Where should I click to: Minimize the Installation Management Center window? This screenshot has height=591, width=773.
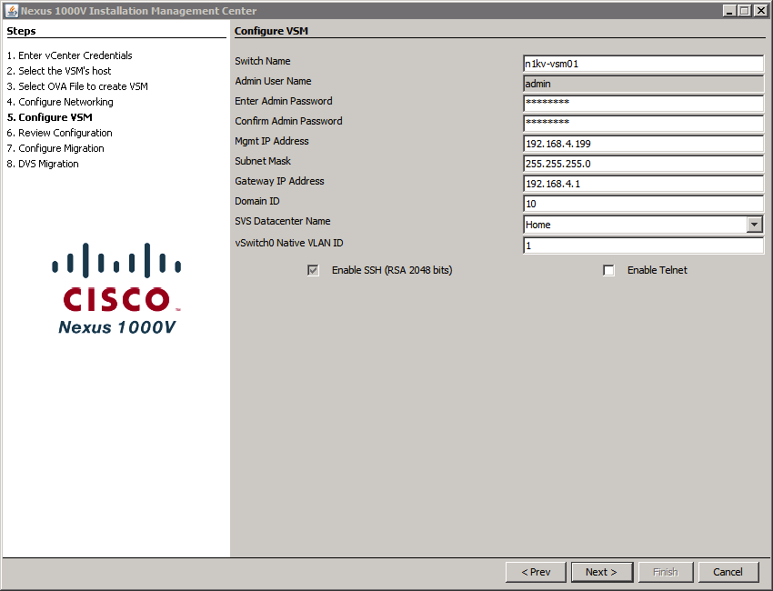point(730,10)
